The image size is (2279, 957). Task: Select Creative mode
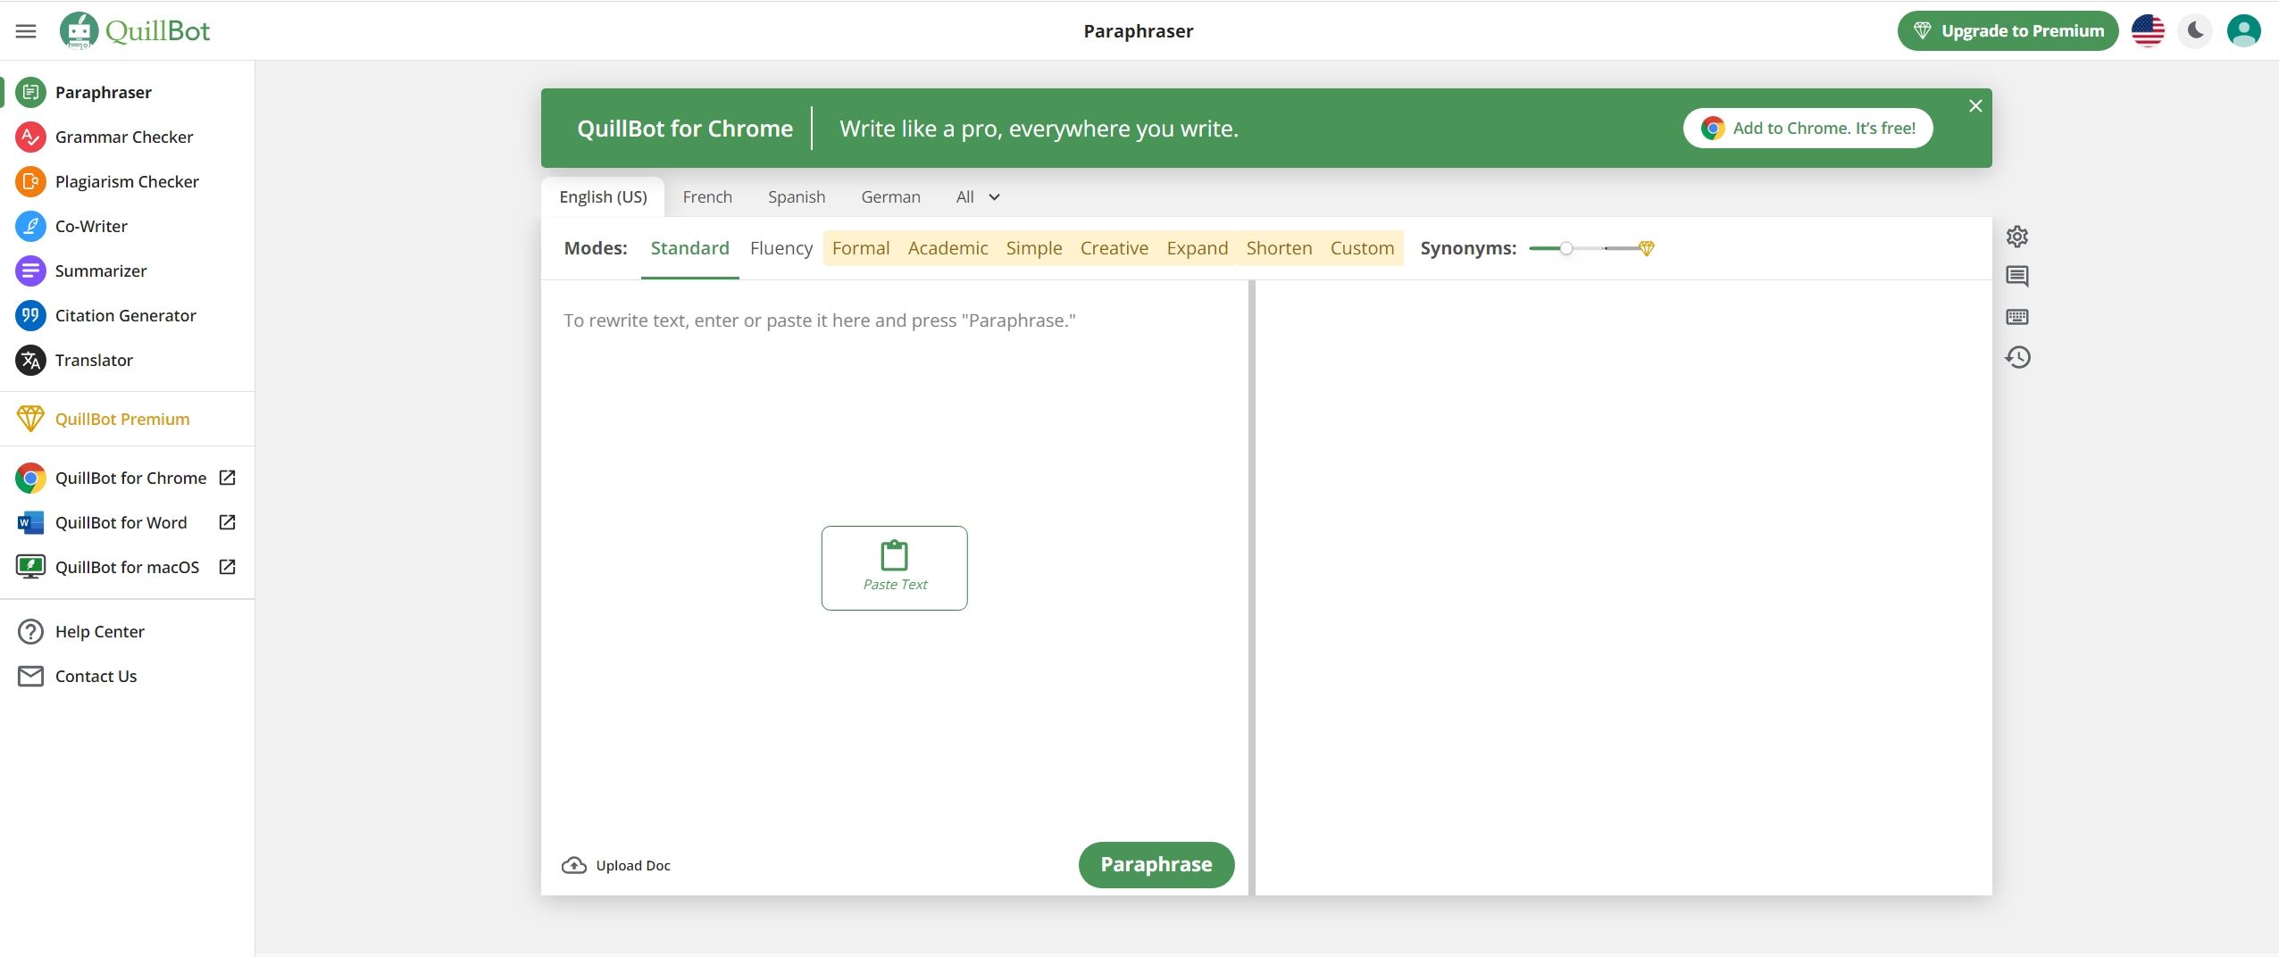(1114, 248)
